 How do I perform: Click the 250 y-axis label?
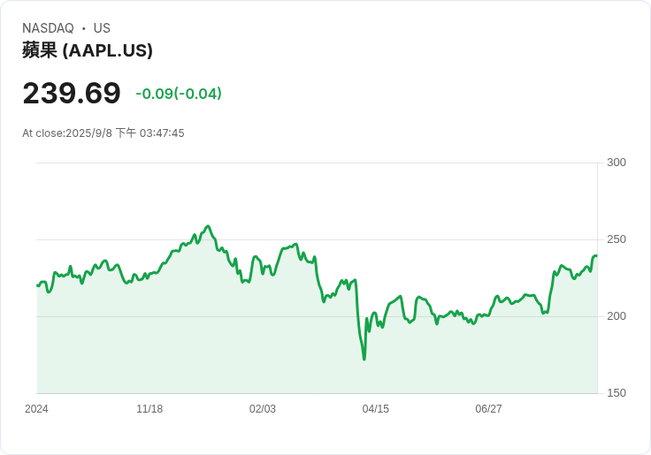point(617,239)
